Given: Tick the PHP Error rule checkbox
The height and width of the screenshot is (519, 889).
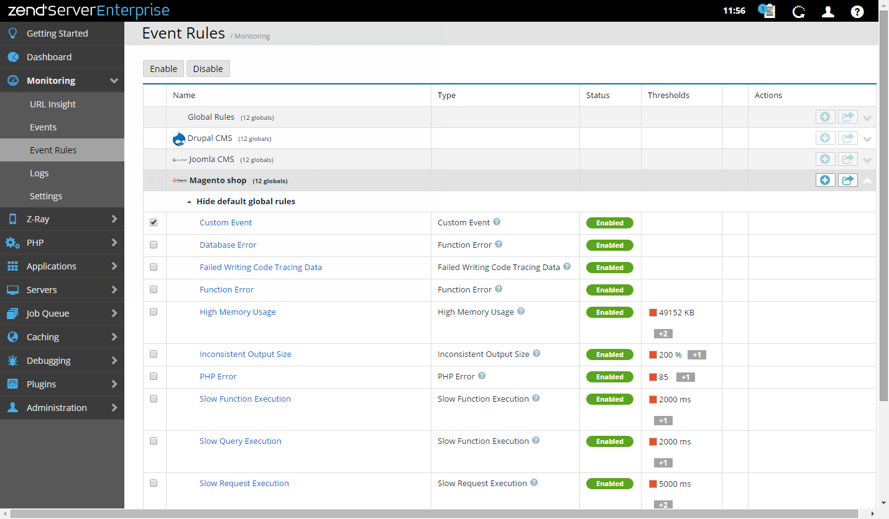Looking at the screenshot, I should (x=154, y=376).
